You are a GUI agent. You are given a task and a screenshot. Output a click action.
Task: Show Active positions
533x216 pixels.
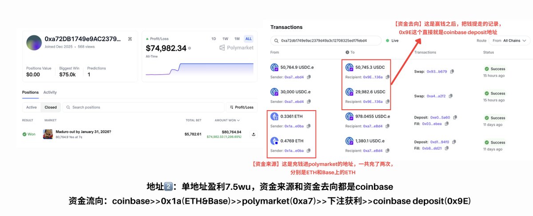pos(32,107)
